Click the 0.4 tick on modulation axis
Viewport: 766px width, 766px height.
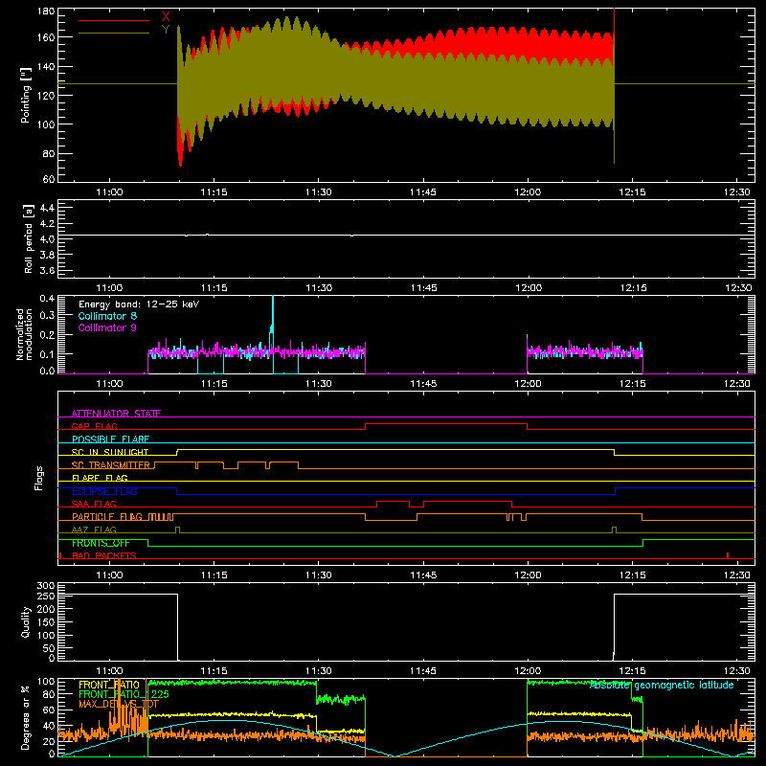tap(47, 299)
